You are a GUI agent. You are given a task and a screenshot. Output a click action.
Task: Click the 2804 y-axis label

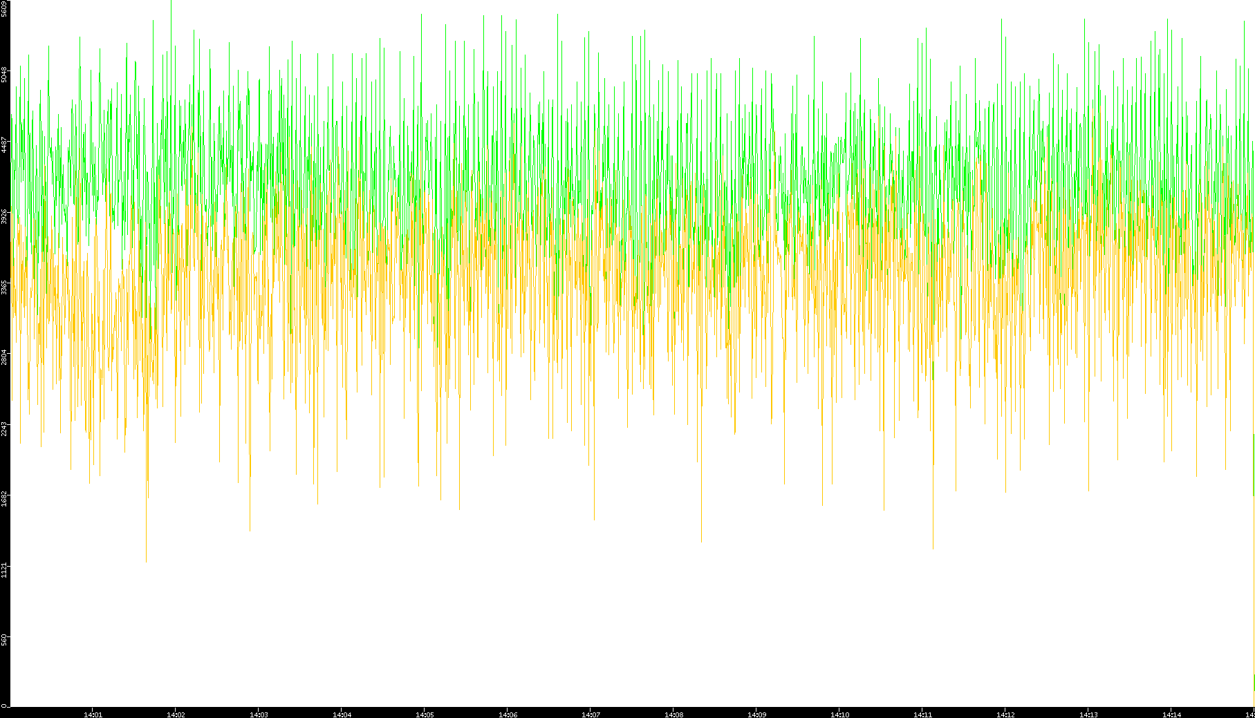point(4,357)
